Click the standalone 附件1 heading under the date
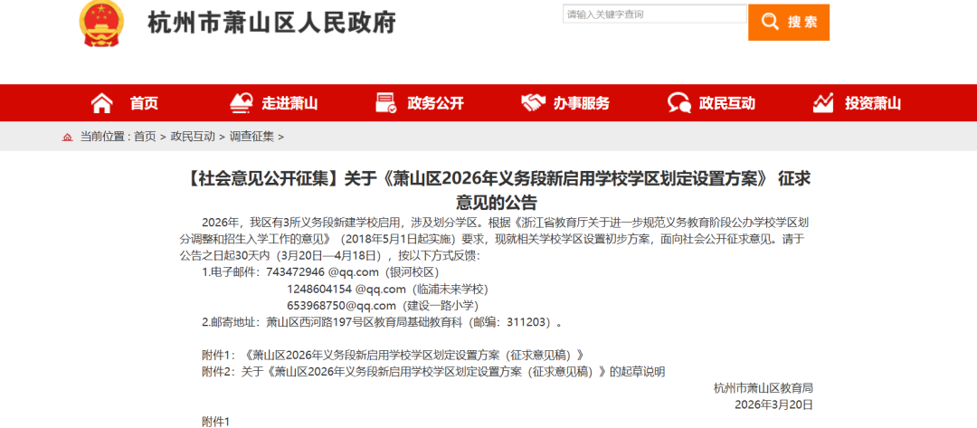The image size is (977, 428). click(215, 422)
